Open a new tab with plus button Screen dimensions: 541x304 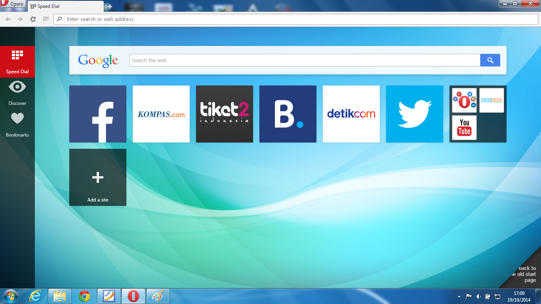click(110, 6)
